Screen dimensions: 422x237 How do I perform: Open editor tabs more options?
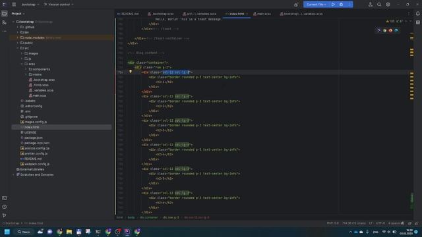[x=409, y=14]
